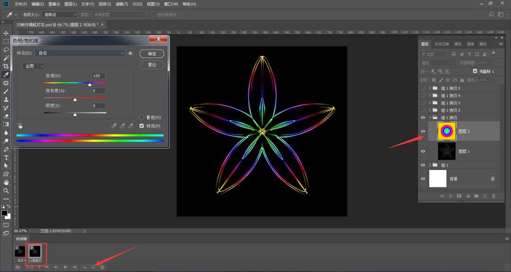This screenshot has height=272, width=511.
Task: Click the 复位 reset button
Action: [x=152, y=65]
